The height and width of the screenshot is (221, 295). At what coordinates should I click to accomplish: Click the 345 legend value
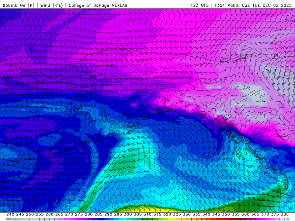pos(216,214)
